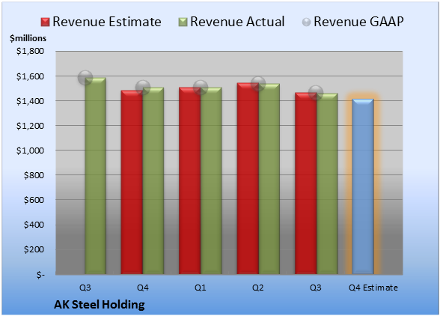Click the '$millions' axis unit label
440x316 pixels.
tap(28, 38)
